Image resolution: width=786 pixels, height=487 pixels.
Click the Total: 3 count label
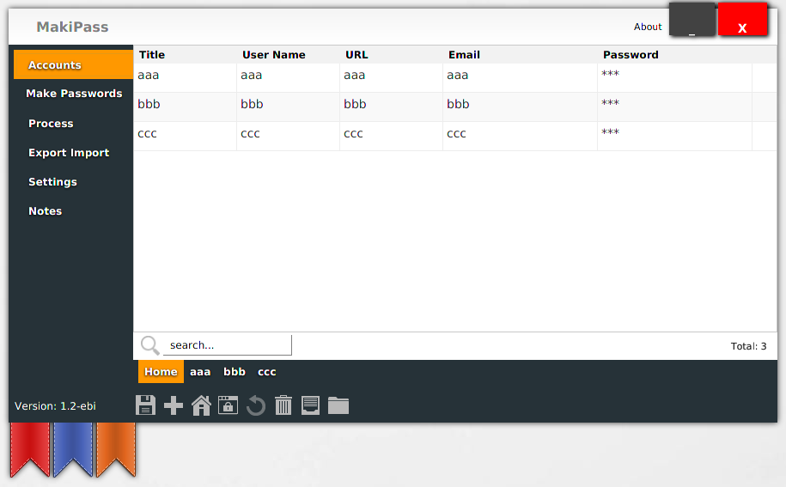pyautogui.click(x=748, y=346)
